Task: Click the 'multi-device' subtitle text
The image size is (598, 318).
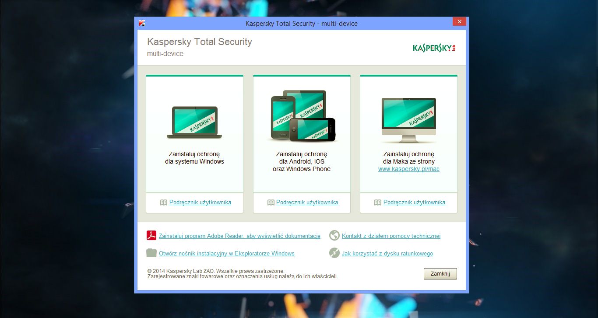Action: coord(165,54)
